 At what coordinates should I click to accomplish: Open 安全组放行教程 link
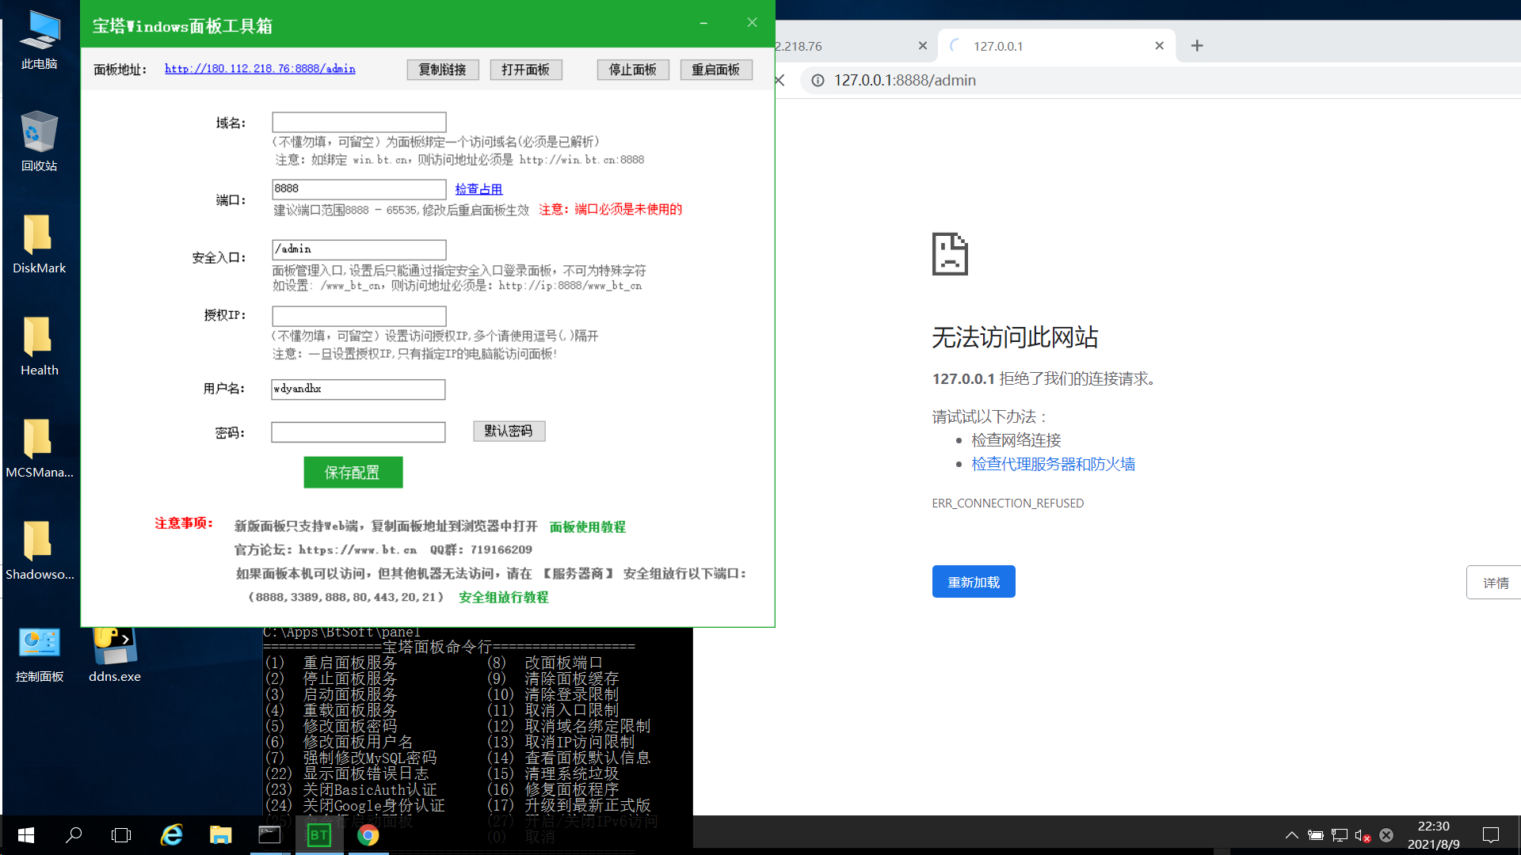pyautogui.click(x=504, y=597)
